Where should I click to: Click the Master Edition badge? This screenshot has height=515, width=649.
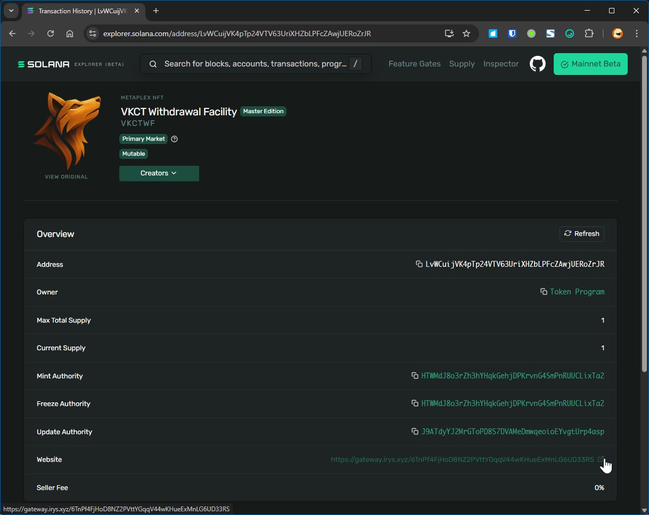coord(263,111)
